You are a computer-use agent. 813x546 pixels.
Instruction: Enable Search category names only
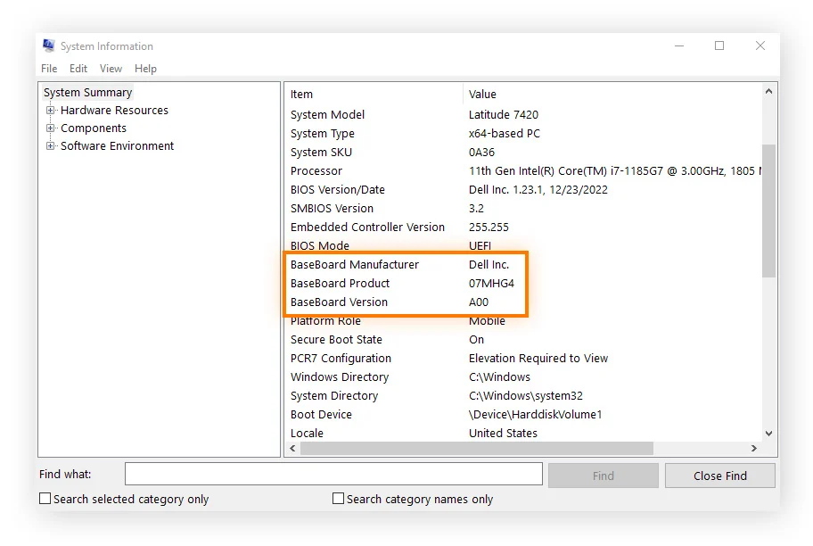coord(337,499)
